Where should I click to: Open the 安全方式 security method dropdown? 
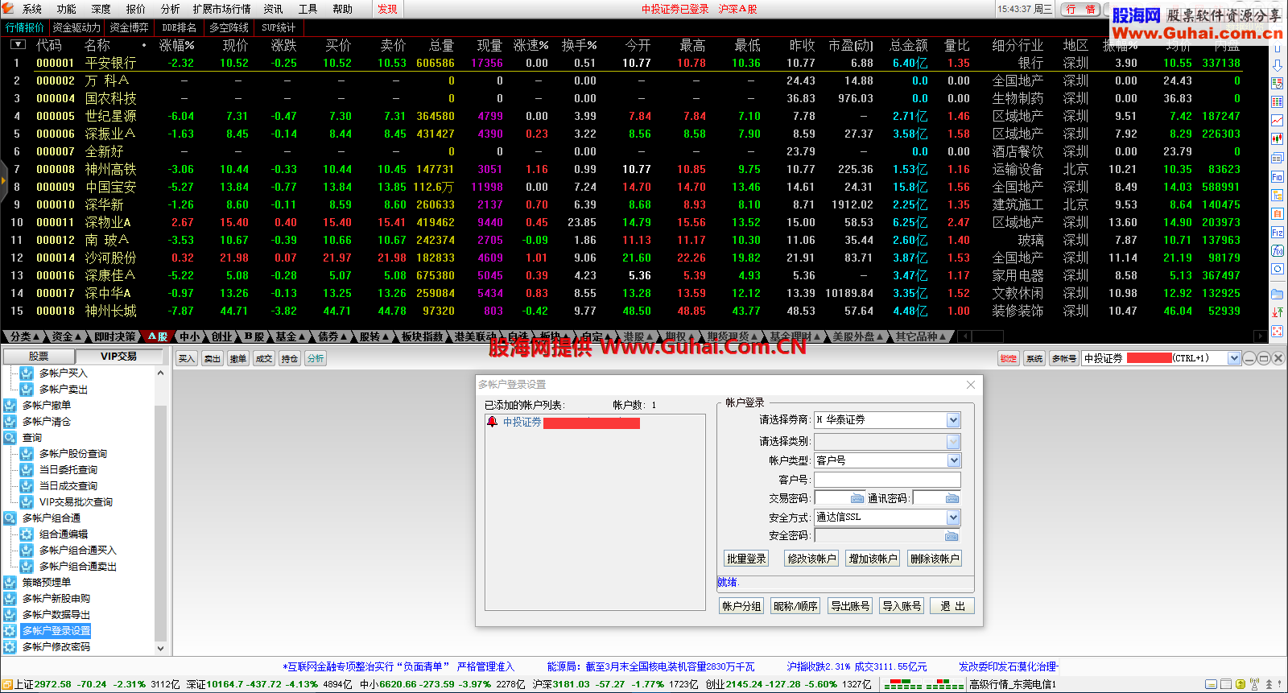point(953,518)
